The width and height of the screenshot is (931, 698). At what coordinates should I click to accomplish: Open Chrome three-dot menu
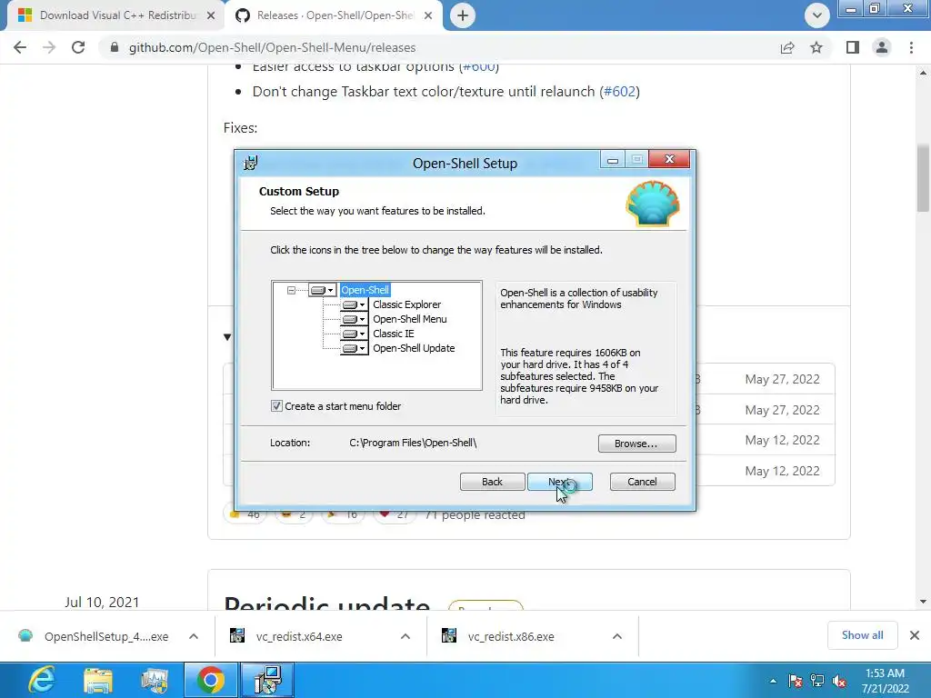click(911, 47)
